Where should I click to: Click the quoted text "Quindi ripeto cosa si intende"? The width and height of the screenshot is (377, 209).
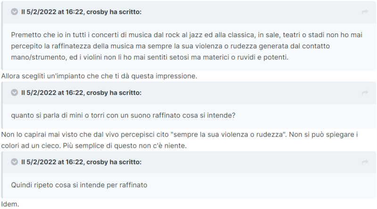[x=79, y=185]
